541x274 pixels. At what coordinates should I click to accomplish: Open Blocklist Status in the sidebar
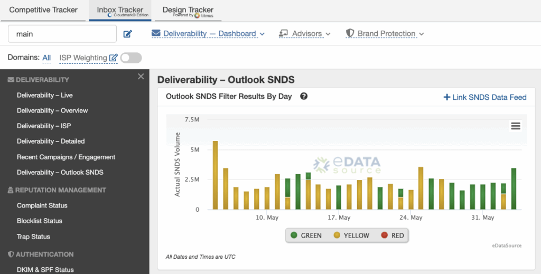pos(40,221)
